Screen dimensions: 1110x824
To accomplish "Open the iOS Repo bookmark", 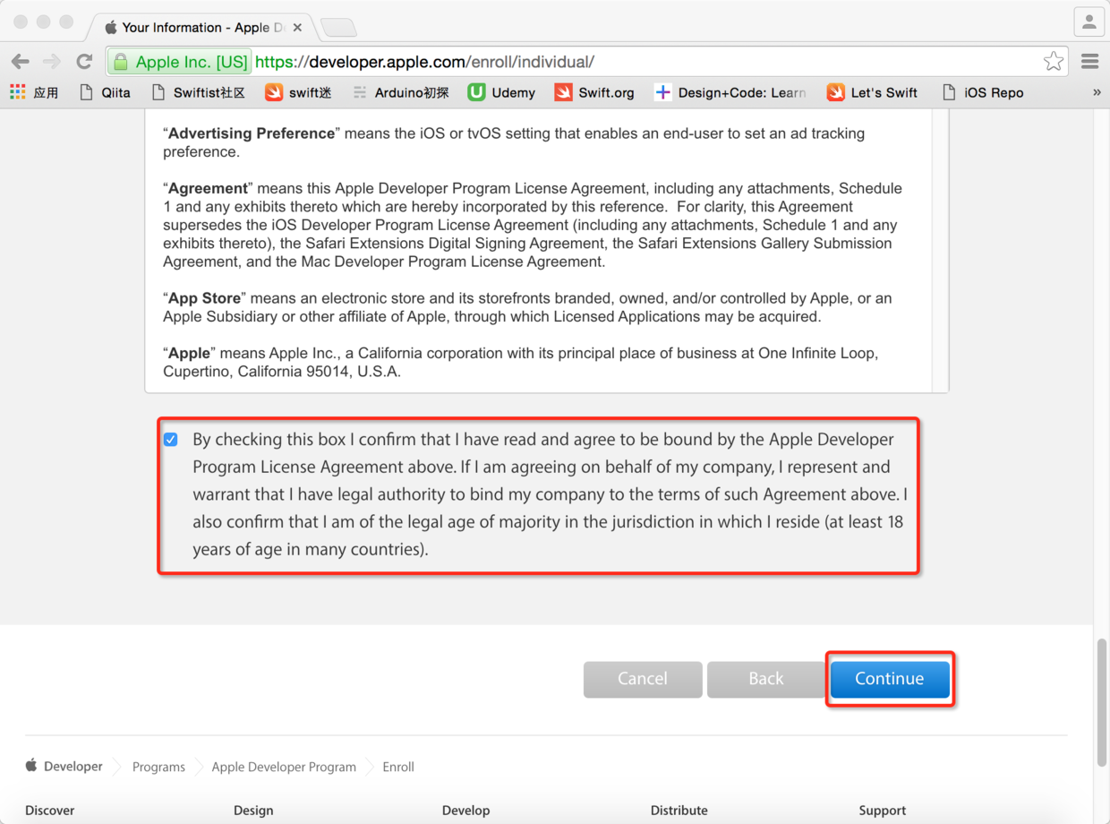I will point(983,92).
